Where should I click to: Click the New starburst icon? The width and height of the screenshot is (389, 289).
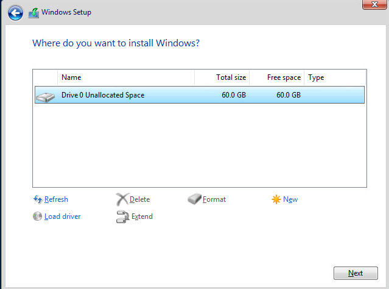pyautogui.click(x=276, y=199)
